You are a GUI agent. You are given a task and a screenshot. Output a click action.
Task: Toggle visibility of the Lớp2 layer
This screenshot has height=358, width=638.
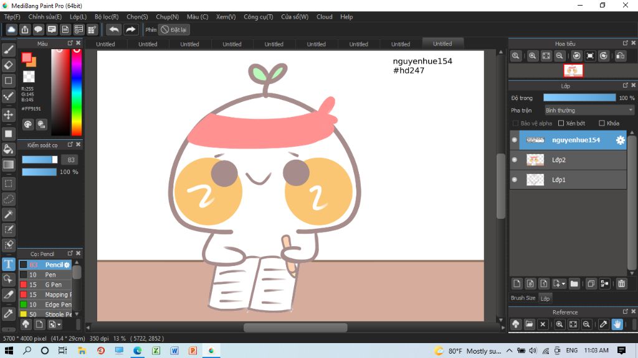pos(514,160)
